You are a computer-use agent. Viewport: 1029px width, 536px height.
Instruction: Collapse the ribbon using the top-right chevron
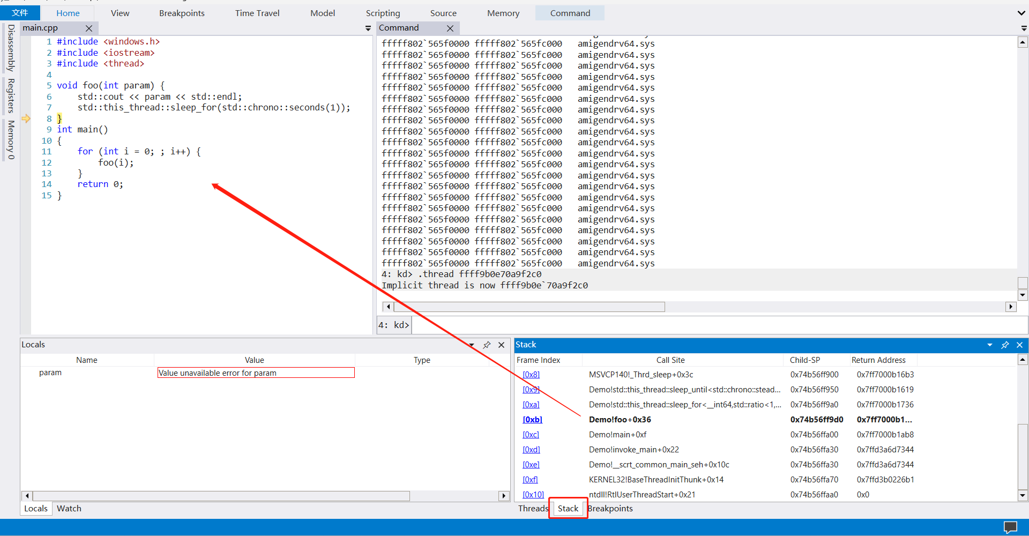click(x=1021, y=13)
